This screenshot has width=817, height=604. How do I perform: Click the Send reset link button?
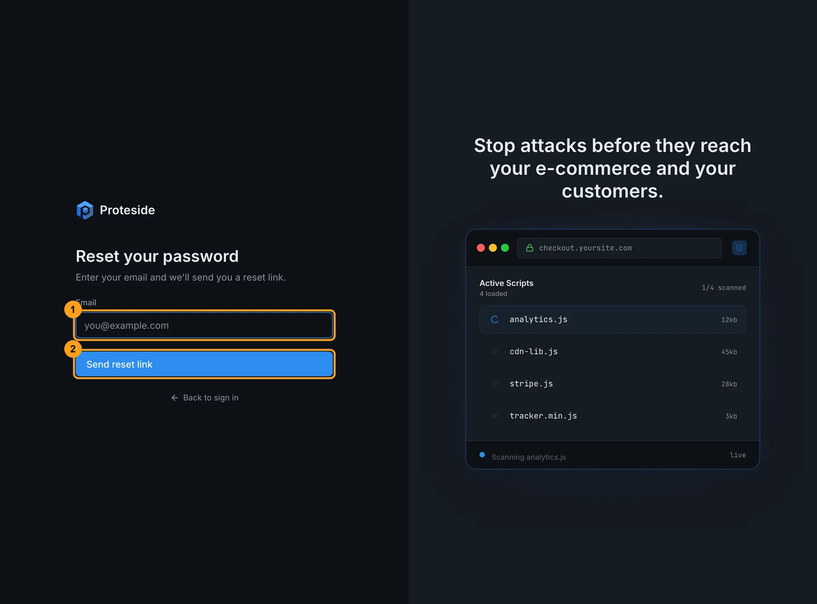(x=204, y=364)
